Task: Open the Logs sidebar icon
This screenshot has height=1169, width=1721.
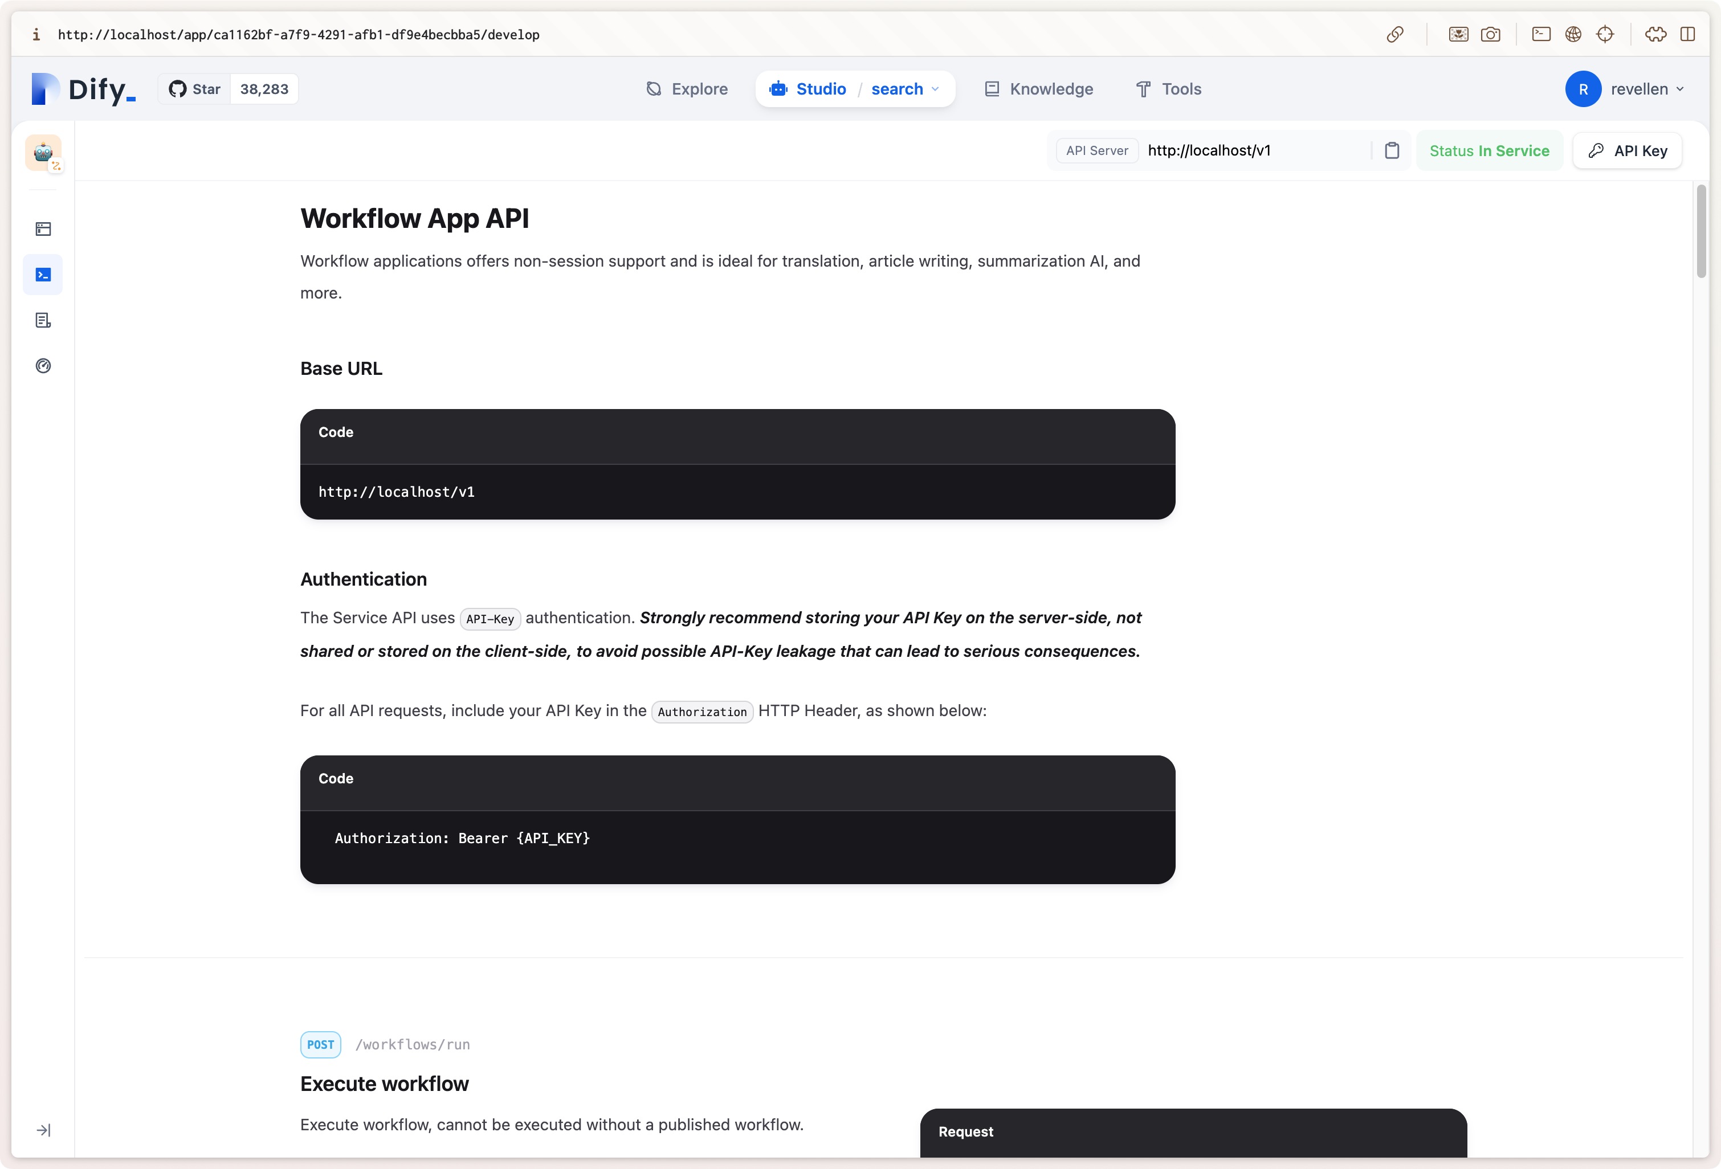Action: (43, 321)
